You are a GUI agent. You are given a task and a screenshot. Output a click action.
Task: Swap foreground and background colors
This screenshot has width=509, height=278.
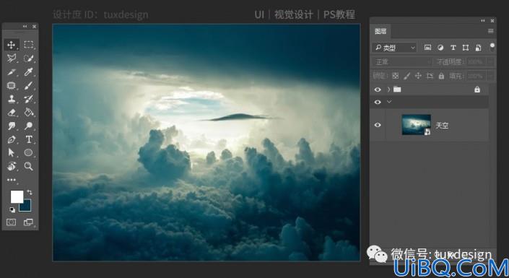click(x=30, y=192)
